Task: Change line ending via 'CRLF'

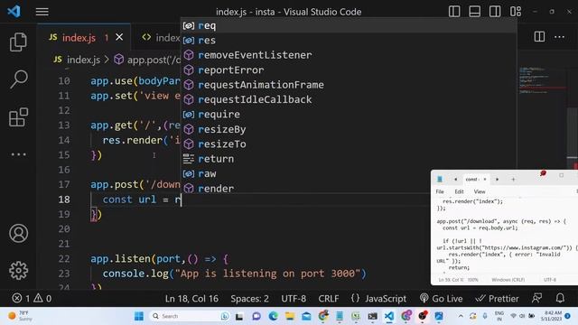Action: (x=329, y=299)
